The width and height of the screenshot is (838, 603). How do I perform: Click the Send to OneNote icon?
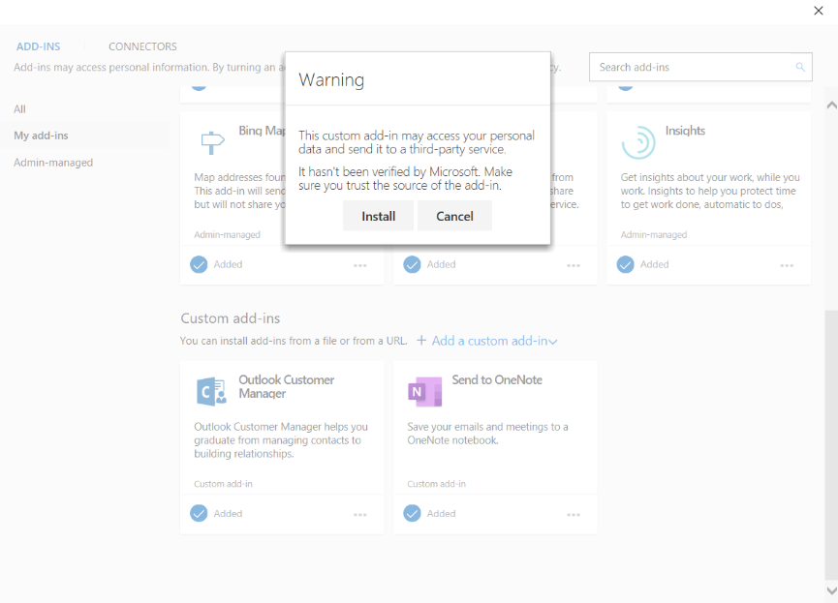click(425, 391)
